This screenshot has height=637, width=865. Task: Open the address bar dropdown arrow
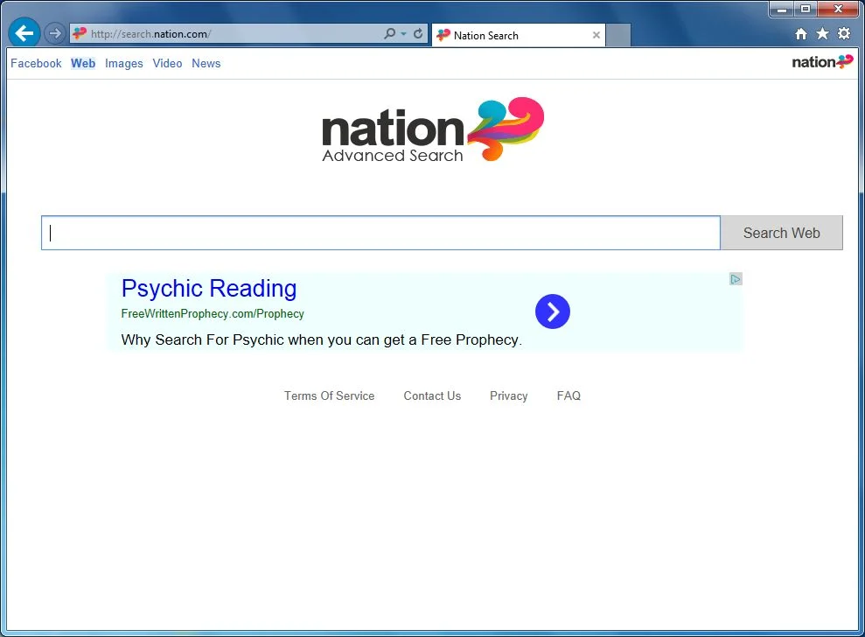click(404, 34)
